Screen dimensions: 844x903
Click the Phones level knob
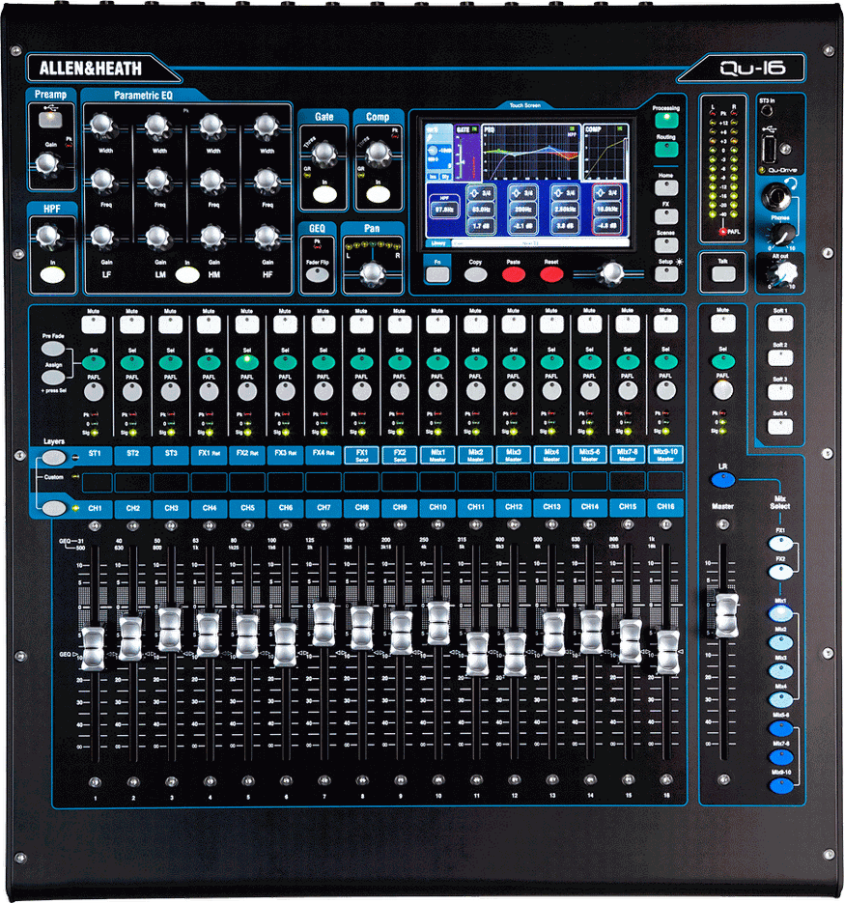click(783, 235)
